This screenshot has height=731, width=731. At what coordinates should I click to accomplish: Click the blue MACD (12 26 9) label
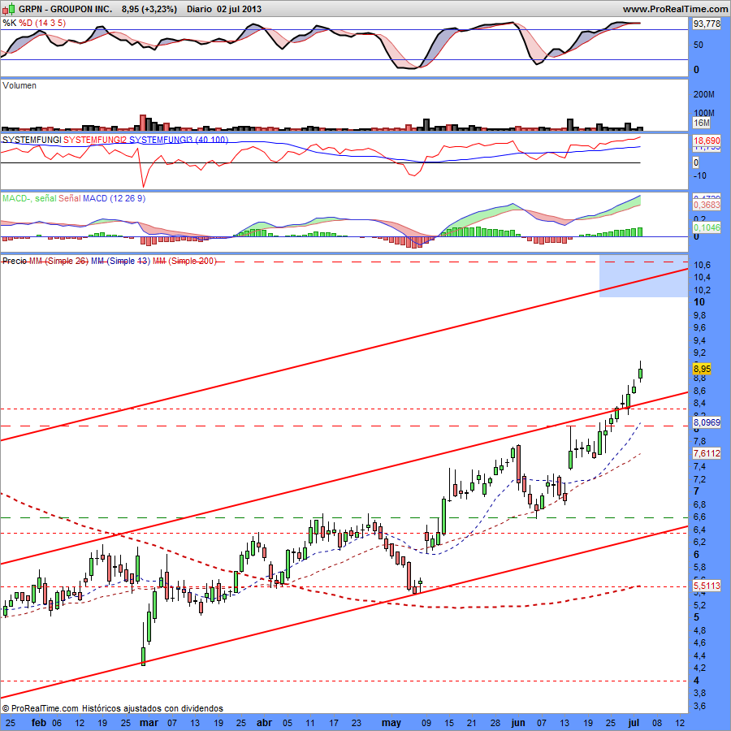[114, 198]
